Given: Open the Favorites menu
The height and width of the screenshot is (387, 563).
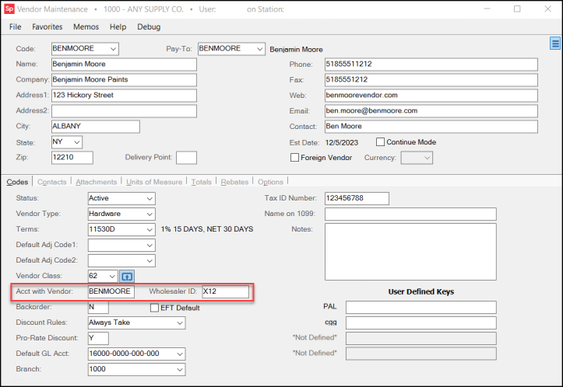Looking at the screenshot, I should click(47, 27).
